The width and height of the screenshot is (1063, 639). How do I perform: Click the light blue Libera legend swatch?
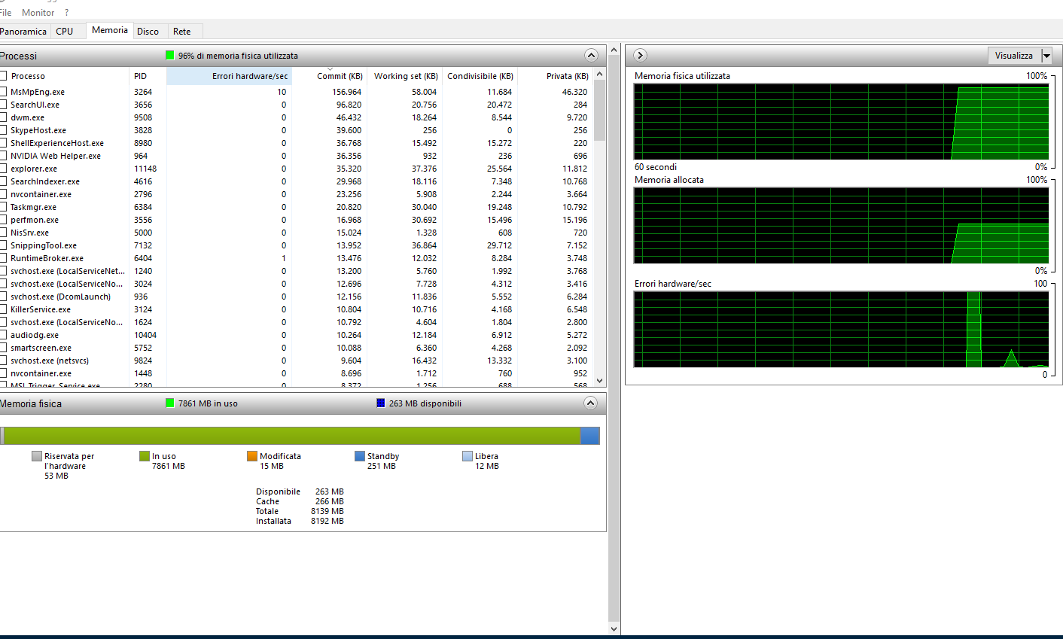(x=468, y=456)
